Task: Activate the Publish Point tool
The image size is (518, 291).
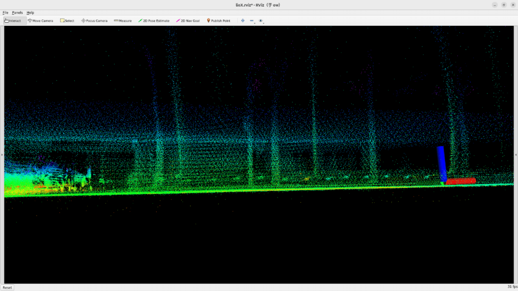Action: pos(219,21)
